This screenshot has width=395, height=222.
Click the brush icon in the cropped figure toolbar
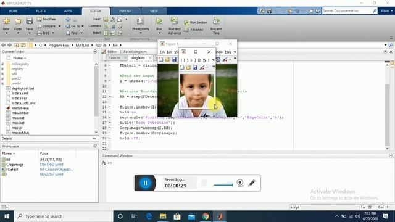coord(202,67)
